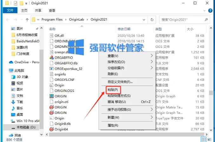Expand the 授予访问权限(G) submenu

tap(152, 109)
